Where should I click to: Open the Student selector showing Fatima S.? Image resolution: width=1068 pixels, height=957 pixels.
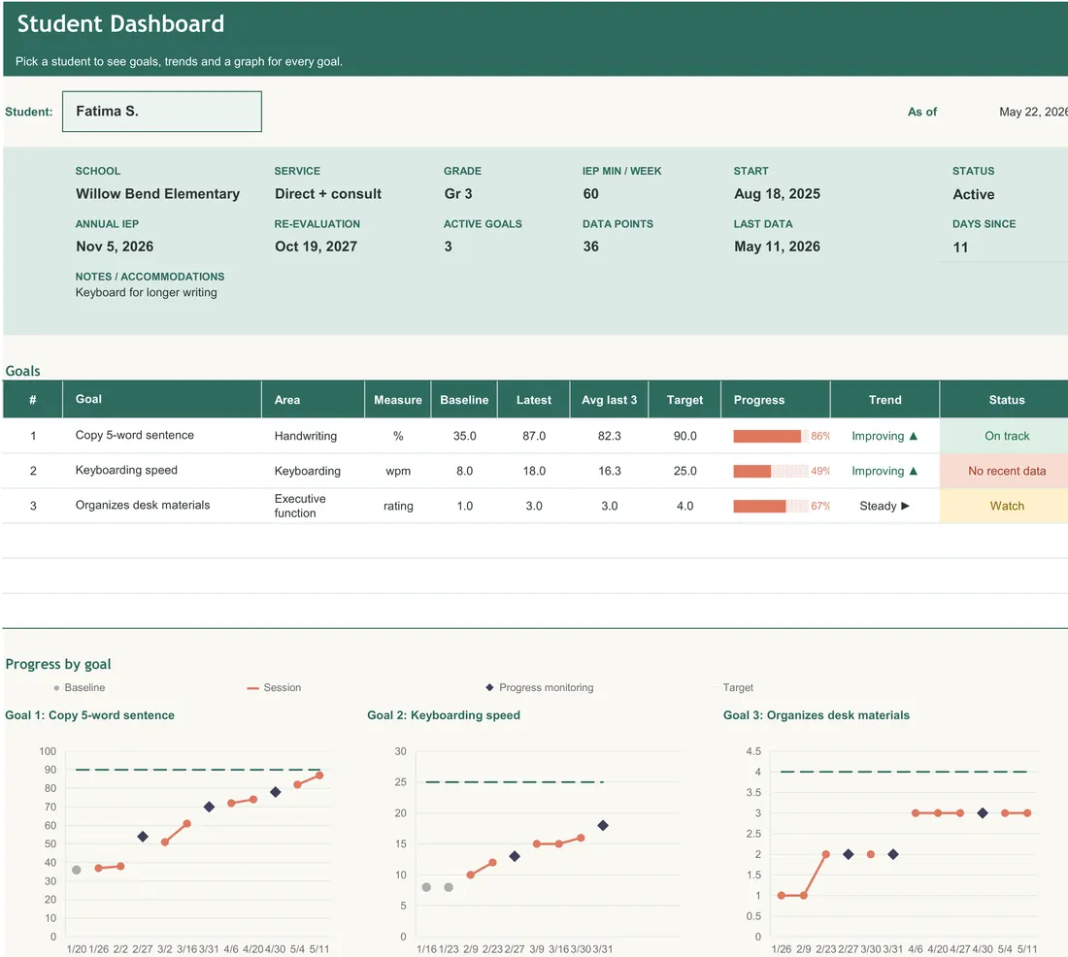[161, 111]
